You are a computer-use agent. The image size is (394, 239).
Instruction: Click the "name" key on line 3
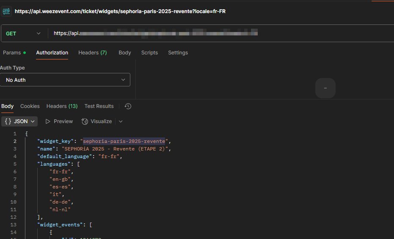pyautogui.click(x=46, y=149)
